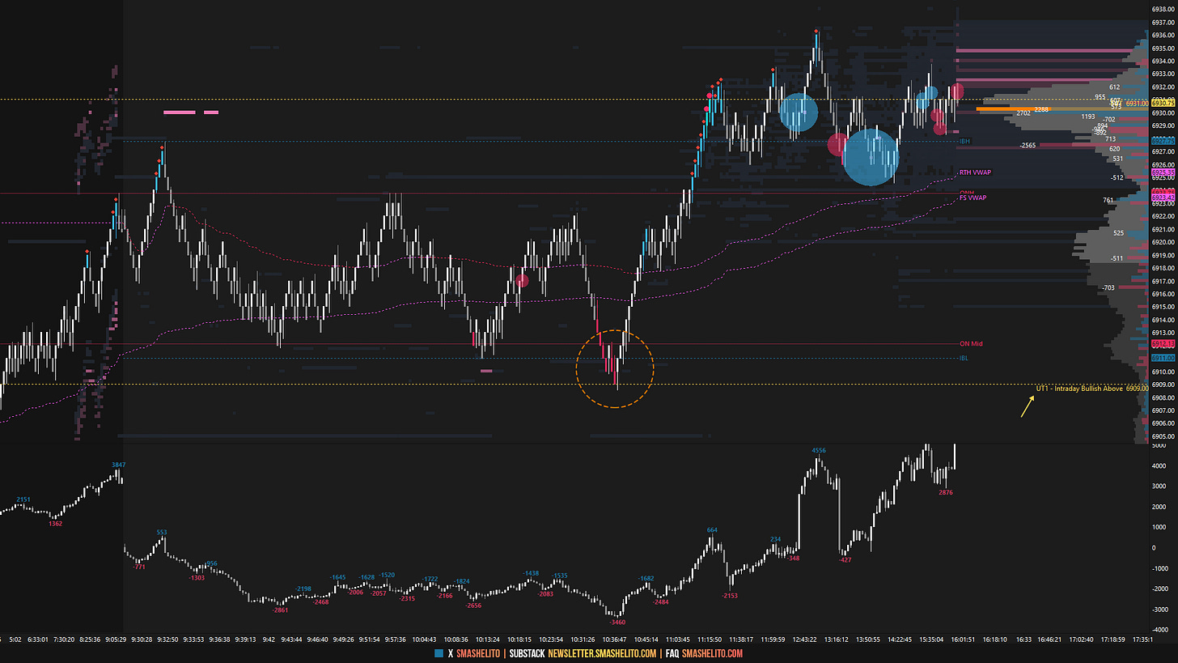Click the cumulative delta peak label 3847

[x=120, y=465]
